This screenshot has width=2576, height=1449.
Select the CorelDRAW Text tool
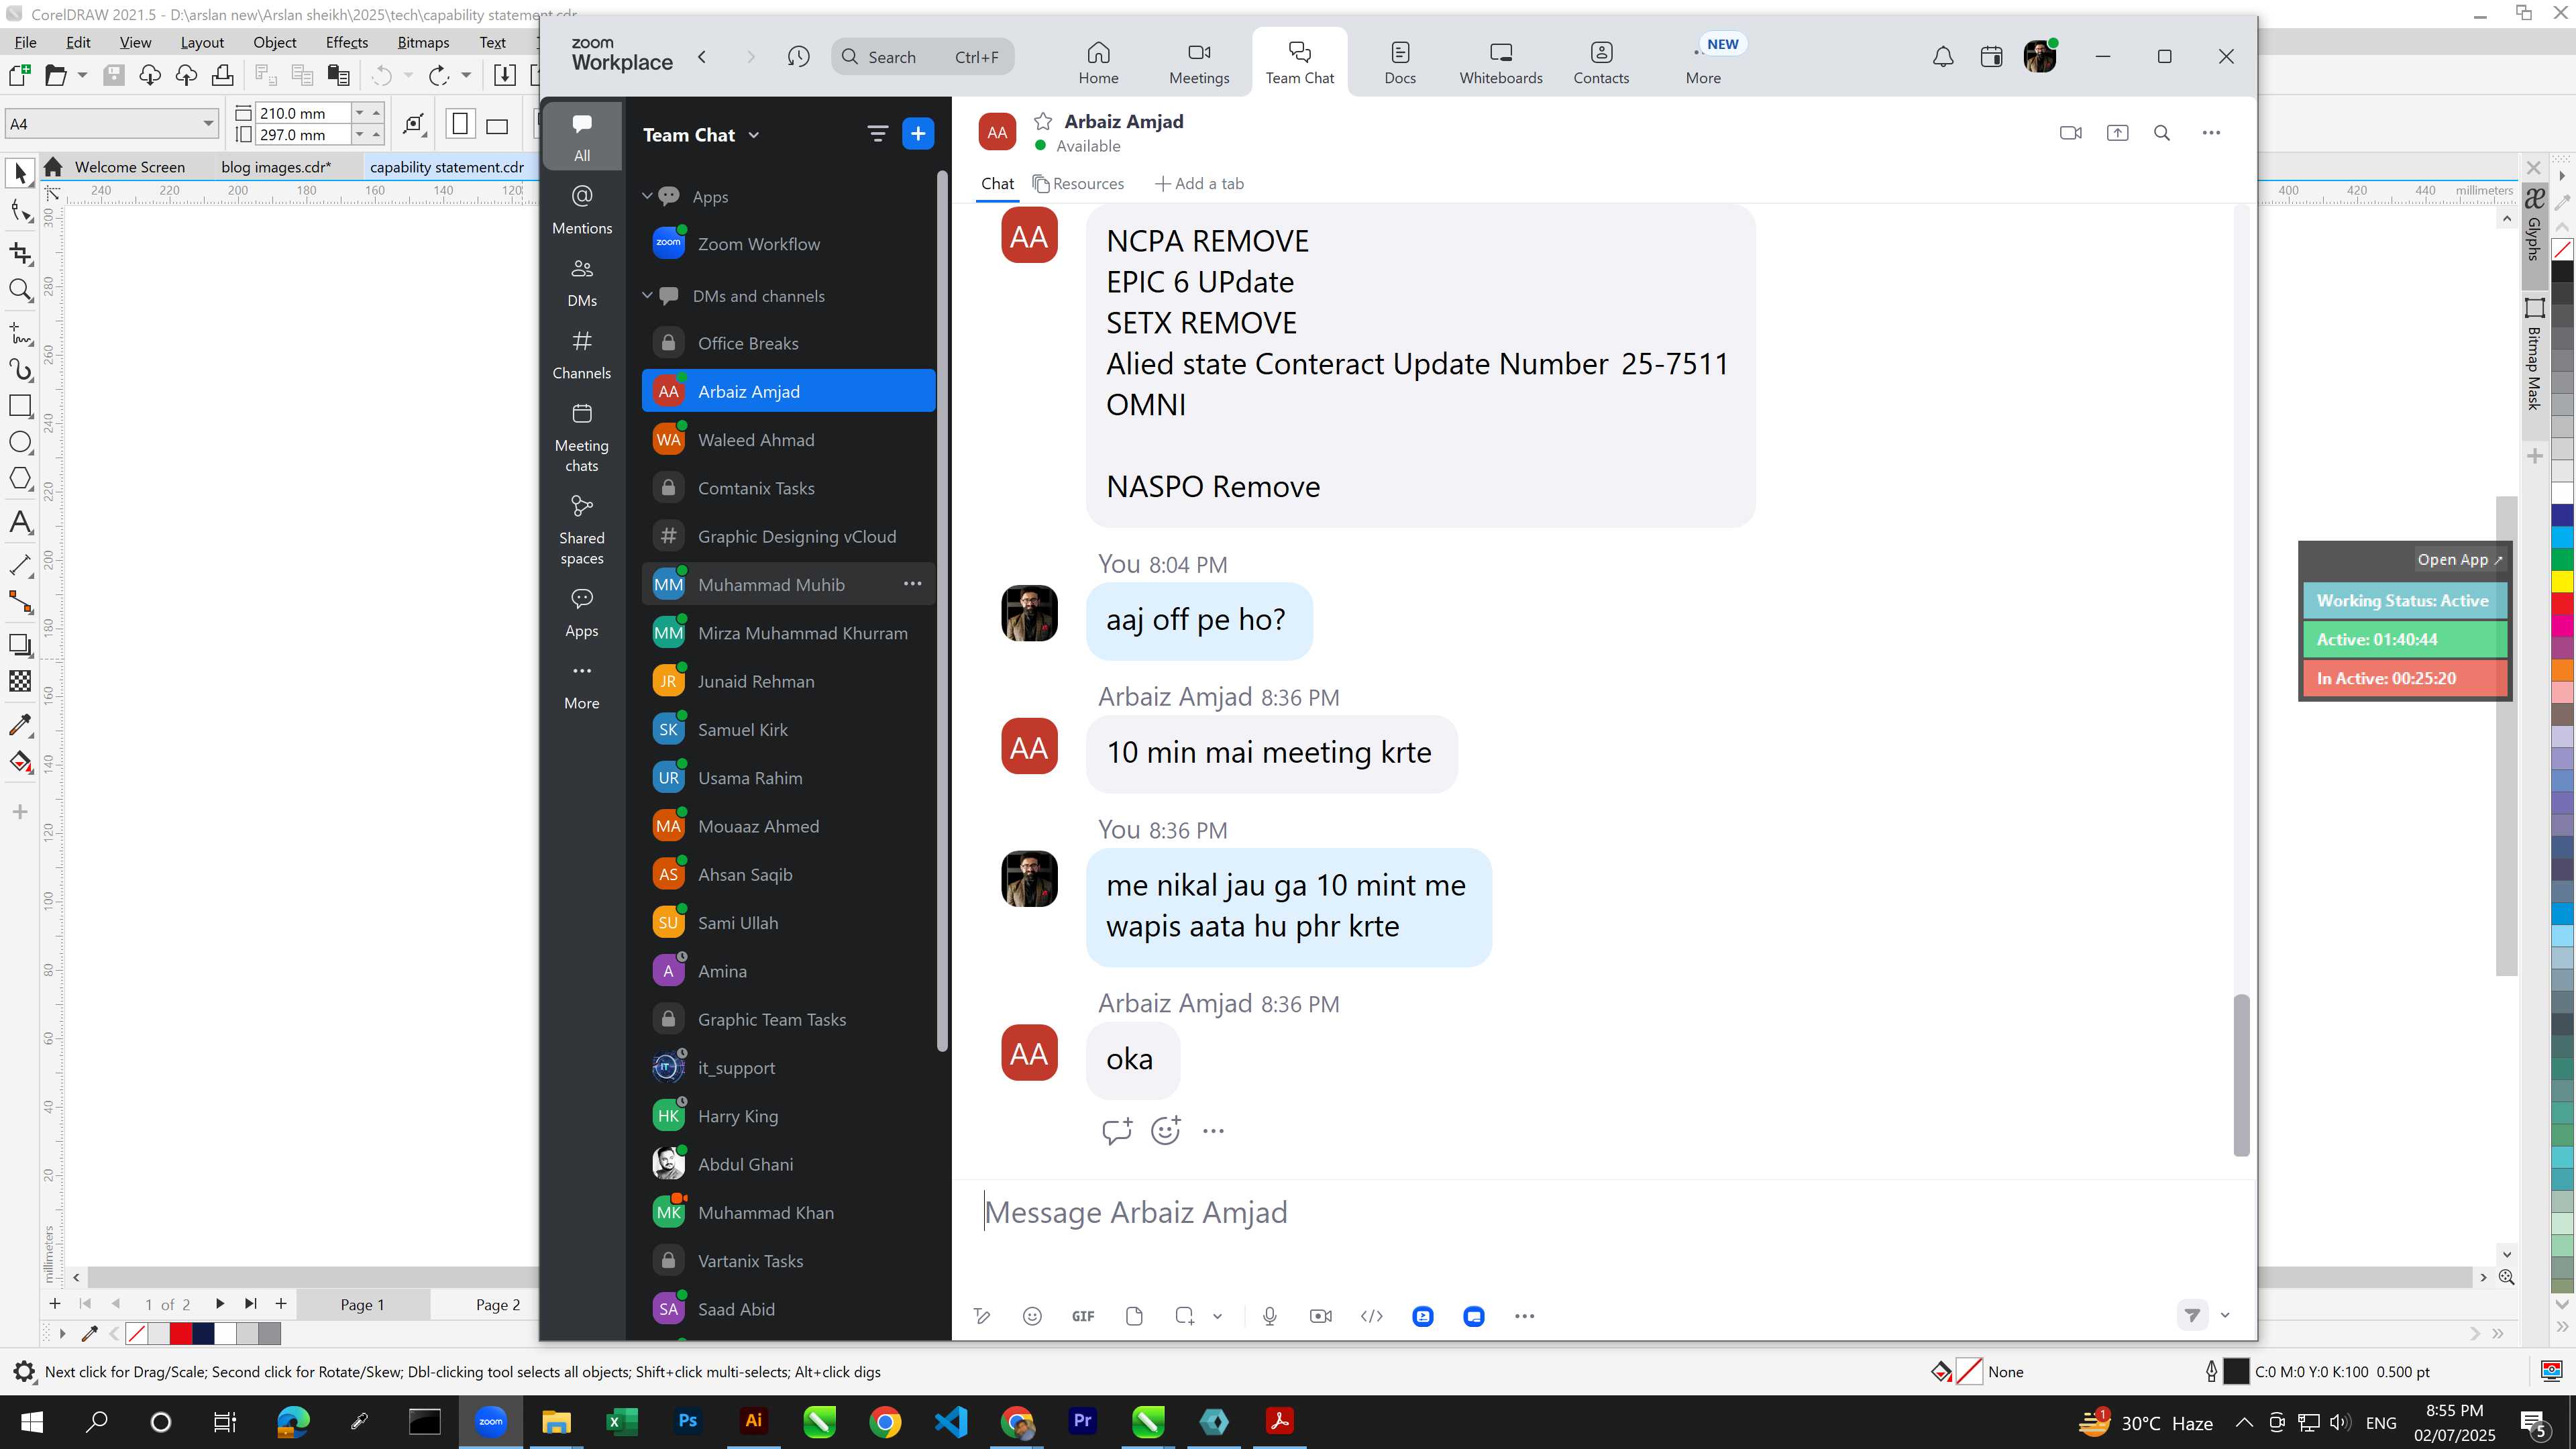[x=20, y=522]
